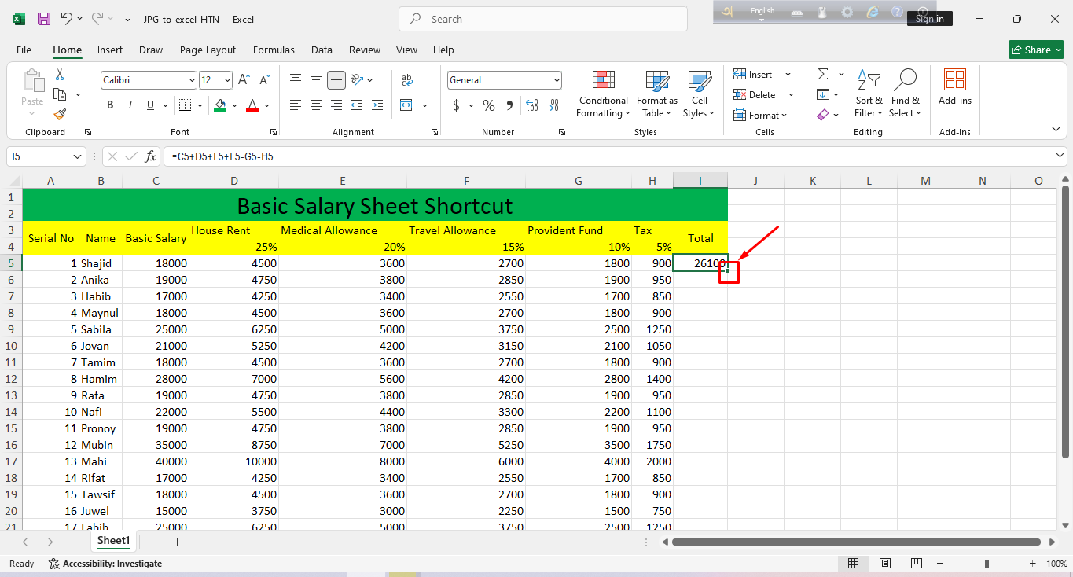Click the Format Painter brush icon
This screenshot has width=1073, height=577.
click(60, 115)
